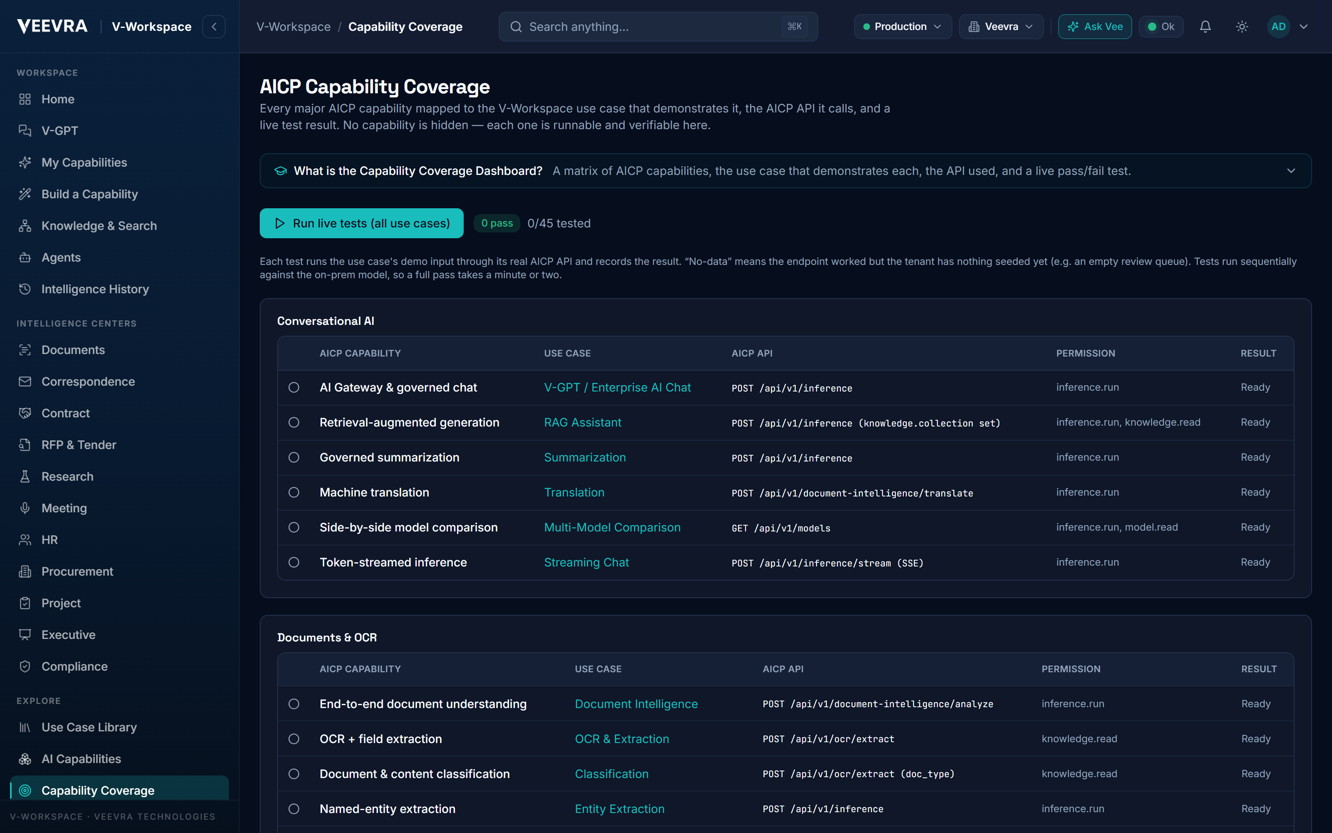Image resolution: width=1332 pixels, height=833 pixels.
Task: Click the search magnifier icon
Action: pos(516,26)
